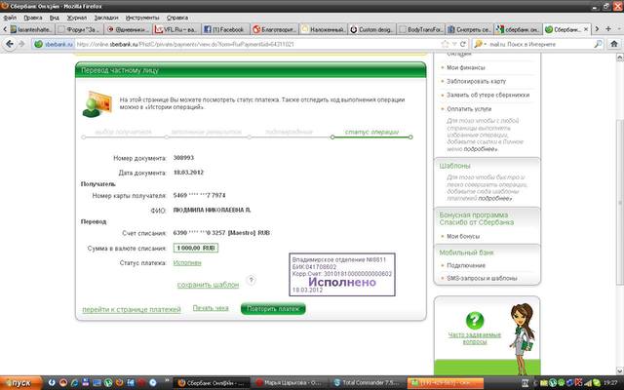Image resolution: width=624 pixels, height=390 pixels.
Task: Switch to the Facebook tab
Action: click(225, 29)
